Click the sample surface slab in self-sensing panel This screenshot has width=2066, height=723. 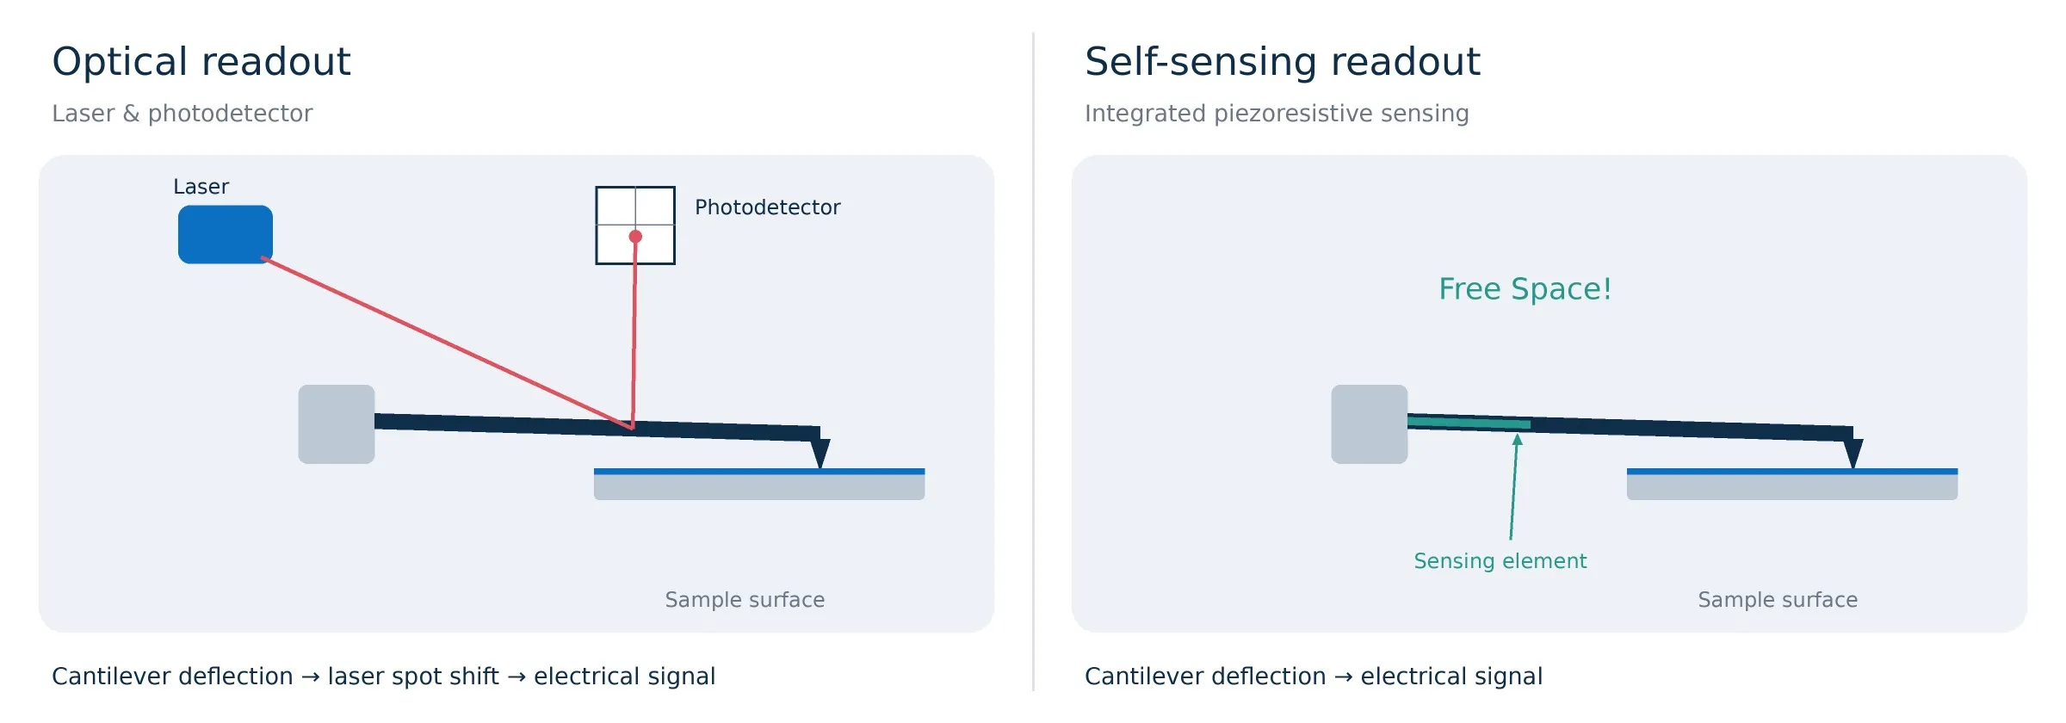tap(1792, 484)
